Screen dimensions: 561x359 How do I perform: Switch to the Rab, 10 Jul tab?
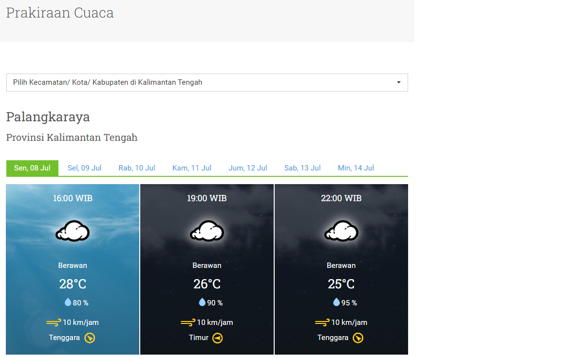(137, 168)
